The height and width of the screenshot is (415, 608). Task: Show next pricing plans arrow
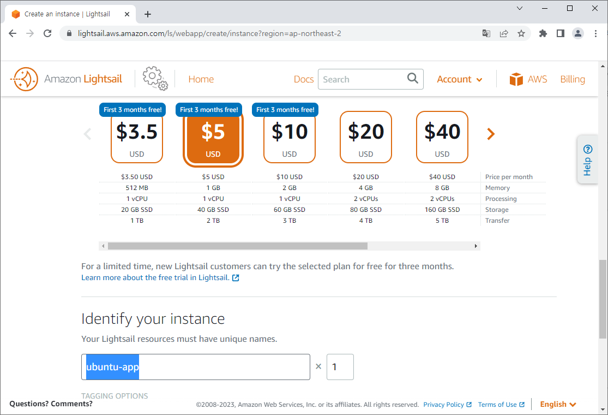[x=491, y=134]
